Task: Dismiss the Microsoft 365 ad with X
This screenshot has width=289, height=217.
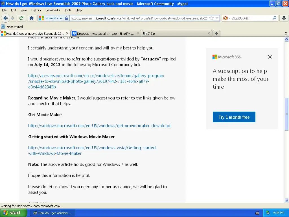Action: [270, 57]
